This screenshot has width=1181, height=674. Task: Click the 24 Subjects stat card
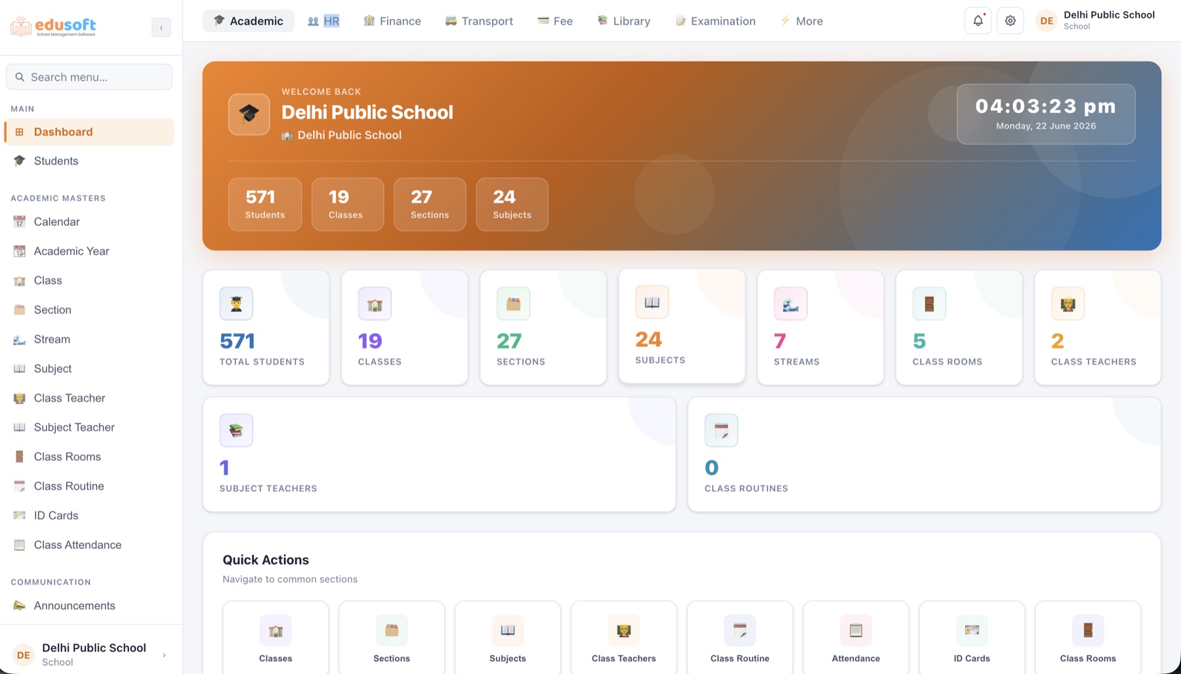(682, 326)
